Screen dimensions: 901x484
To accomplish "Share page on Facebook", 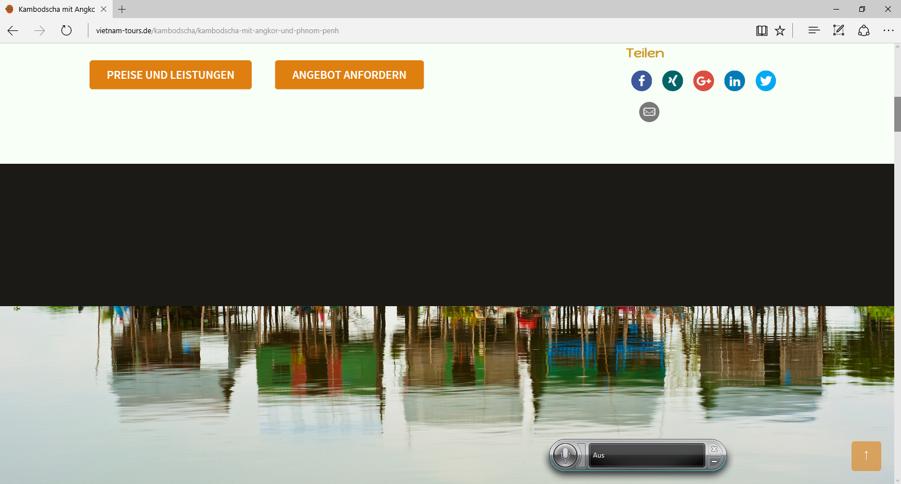I will point(641,81).
